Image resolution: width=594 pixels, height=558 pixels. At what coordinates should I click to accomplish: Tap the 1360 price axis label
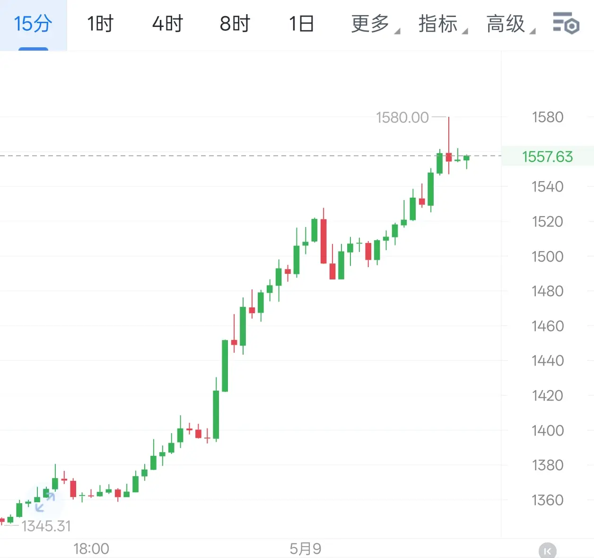(548, 500)
